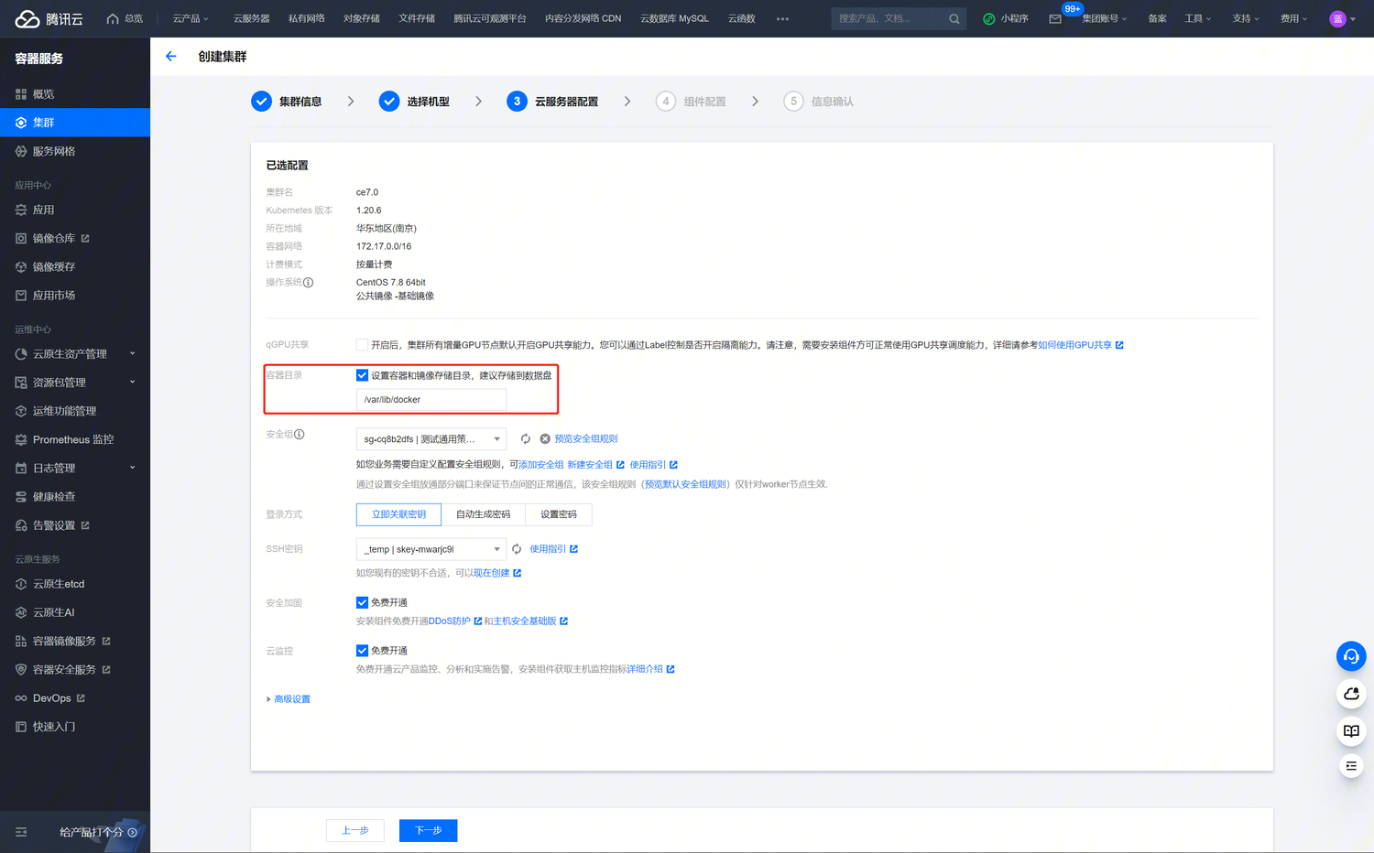Open the security group dropdown
The image size is (1374, 853).
(431, 439)
